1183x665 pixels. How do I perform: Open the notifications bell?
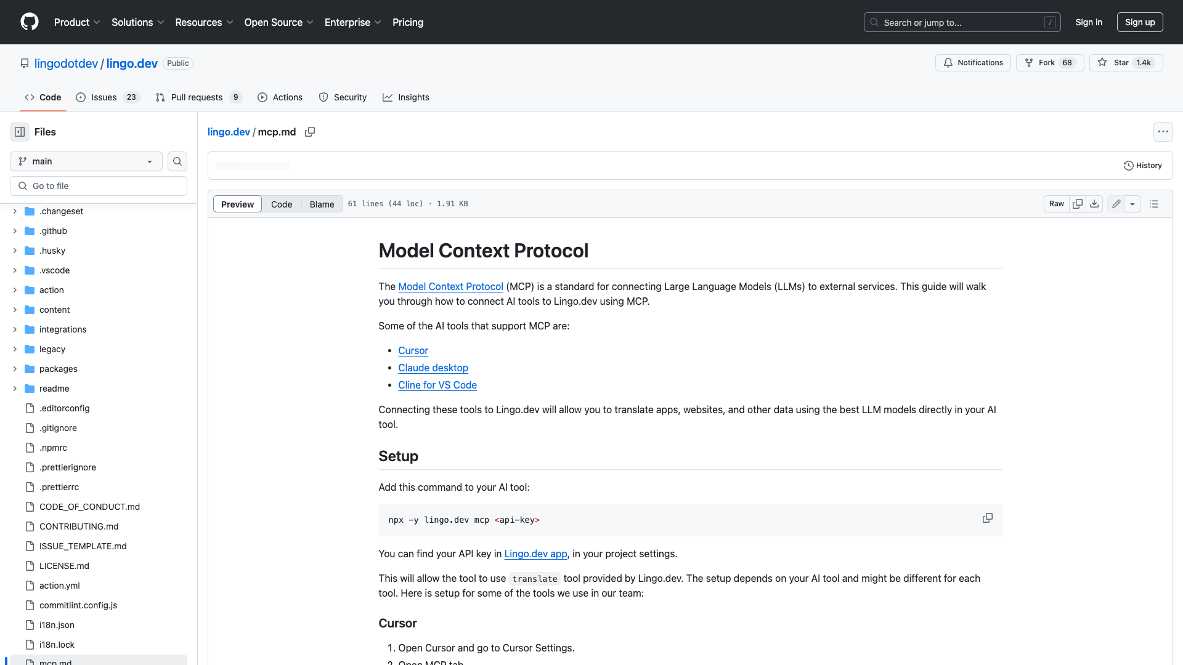972,63
